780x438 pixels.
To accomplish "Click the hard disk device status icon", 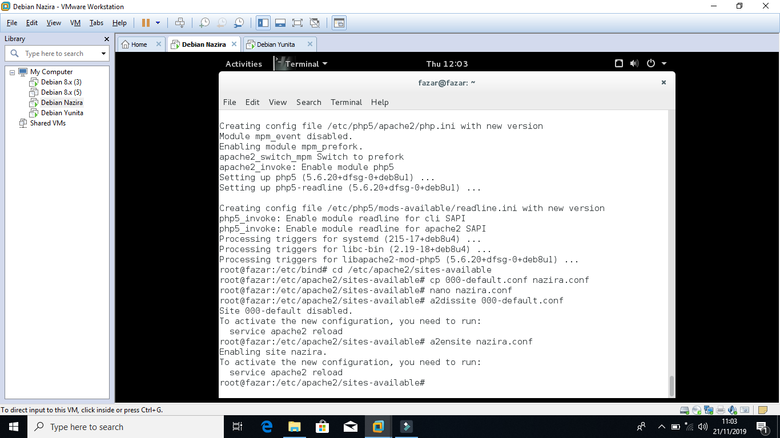I will click(685, 410).
